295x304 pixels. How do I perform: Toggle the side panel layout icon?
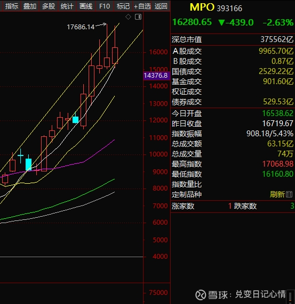tap(138, 17)
